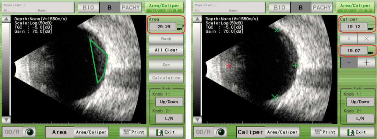
Task: Select small plus caliper marker button
Action: click(349, 62)
